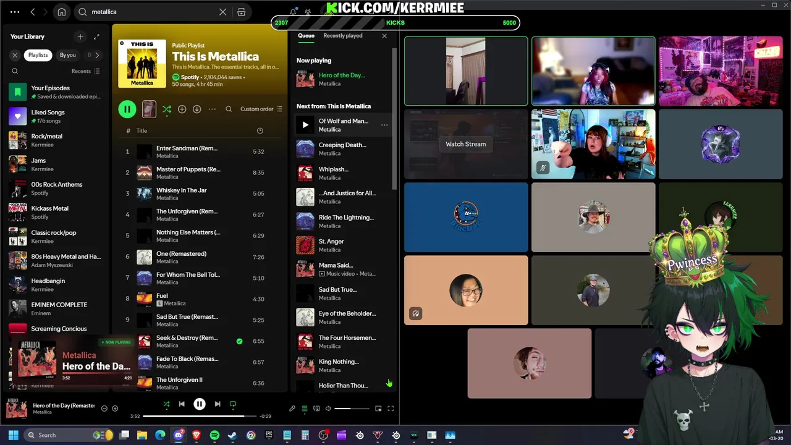Toggle the Queue panel button
Image resolution: width=791 pixels, height=445 pixels.
coord(304,409)
